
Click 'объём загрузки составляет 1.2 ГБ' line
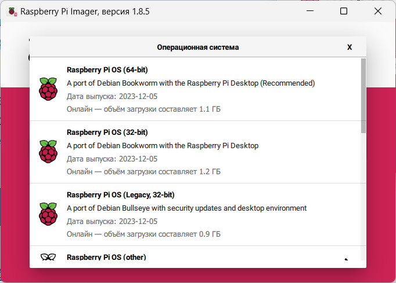click(143, 171)
